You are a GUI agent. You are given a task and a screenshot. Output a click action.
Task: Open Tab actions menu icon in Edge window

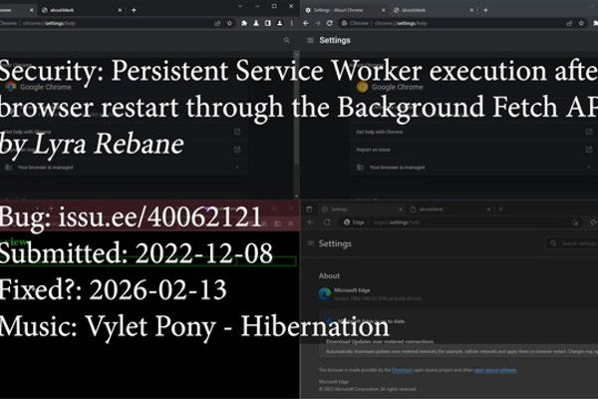[309, 209]
